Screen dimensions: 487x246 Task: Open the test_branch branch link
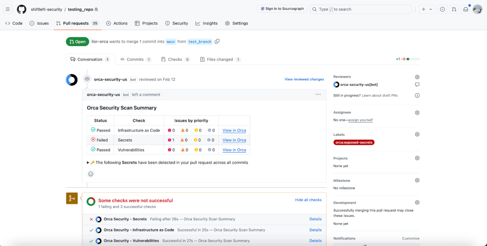pyautogui.click(x=200, y=41)
